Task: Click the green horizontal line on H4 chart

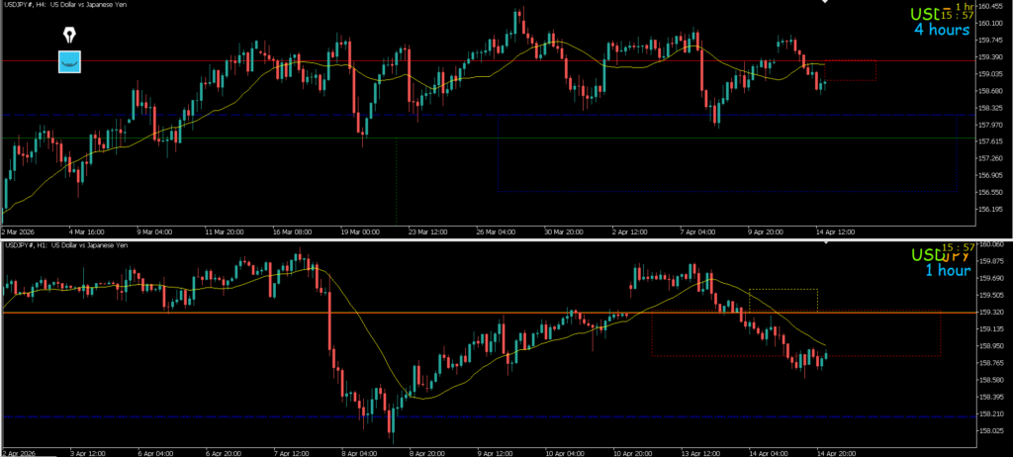Action: 247,137
